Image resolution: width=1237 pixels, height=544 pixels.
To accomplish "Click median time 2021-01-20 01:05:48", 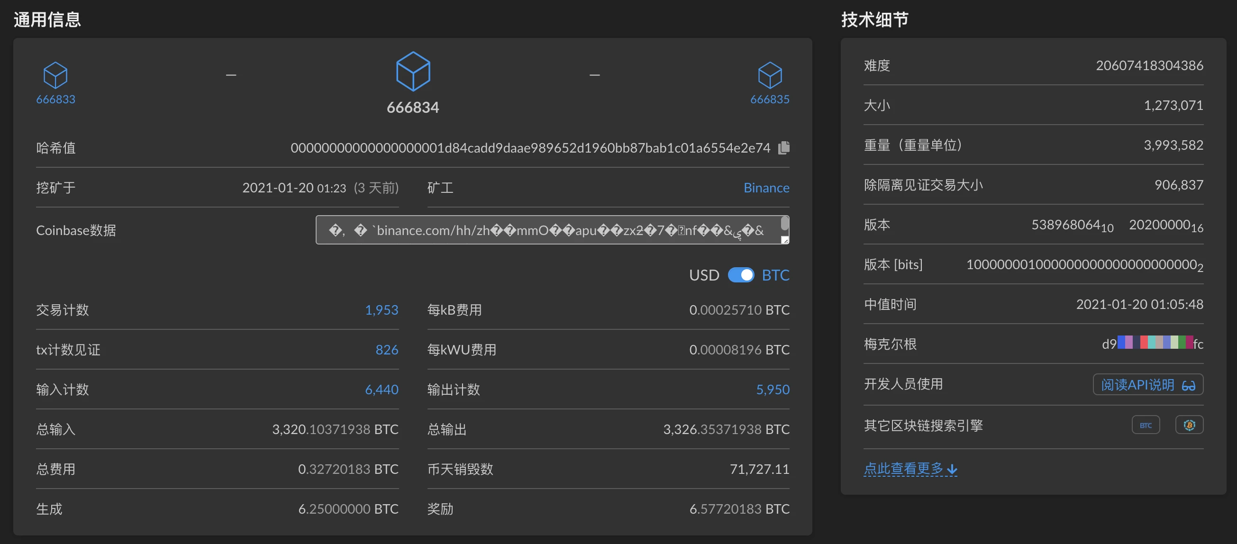I will pos(1139,304).
